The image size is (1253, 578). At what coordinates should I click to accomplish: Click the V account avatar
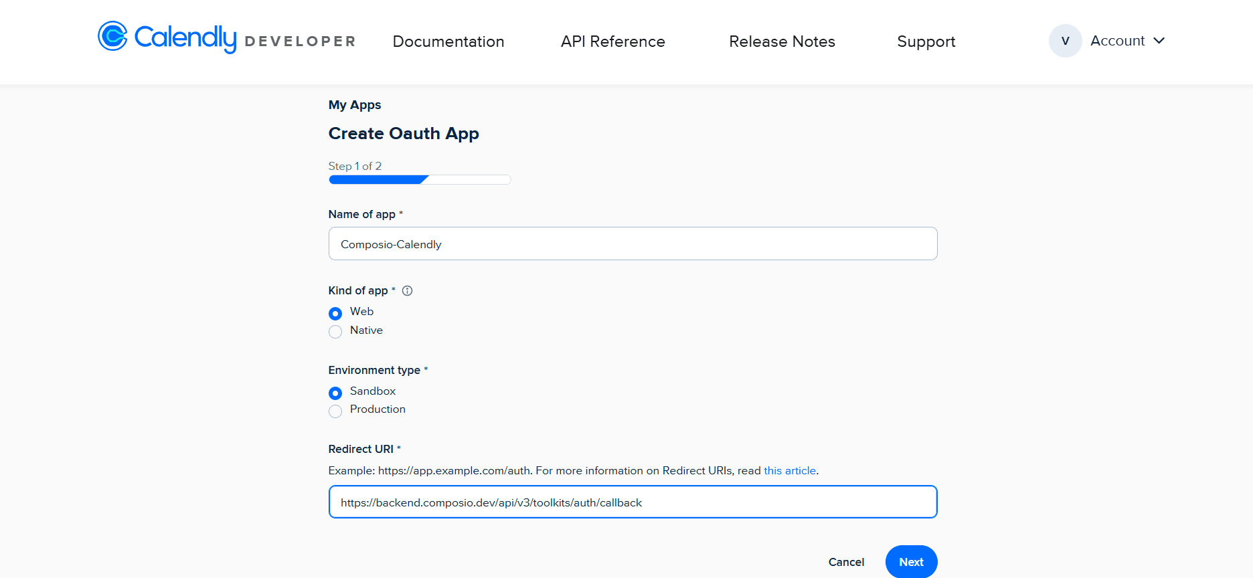1065,41
